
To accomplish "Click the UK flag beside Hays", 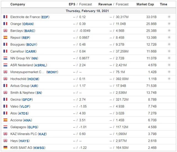I will [x=5, y=141].
